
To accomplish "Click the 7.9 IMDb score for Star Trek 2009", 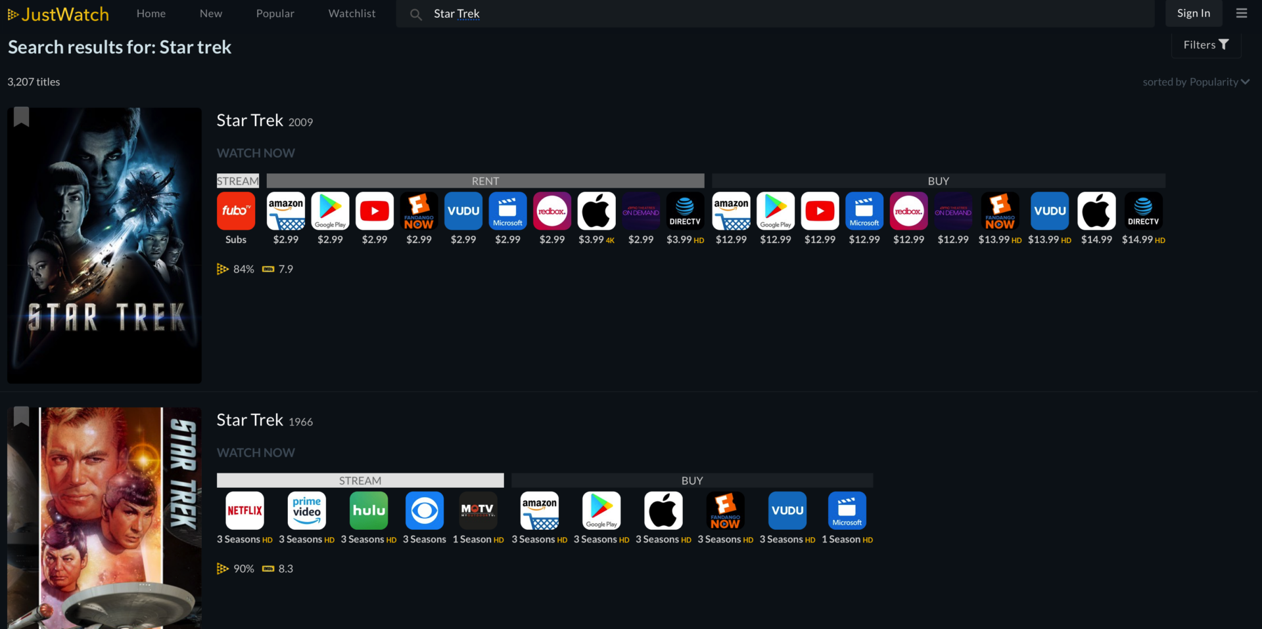I will pyautogui.click(x=277, y=269).
